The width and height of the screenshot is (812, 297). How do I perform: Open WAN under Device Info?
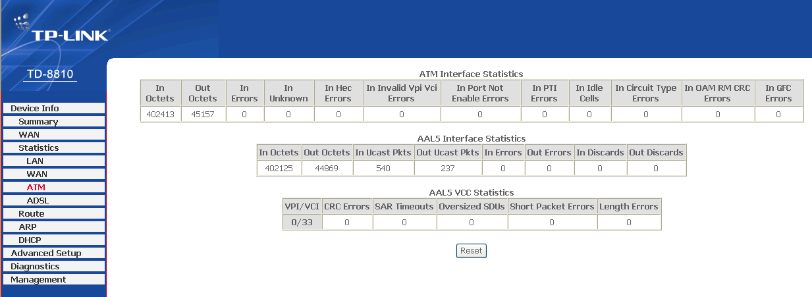(29, 134)
